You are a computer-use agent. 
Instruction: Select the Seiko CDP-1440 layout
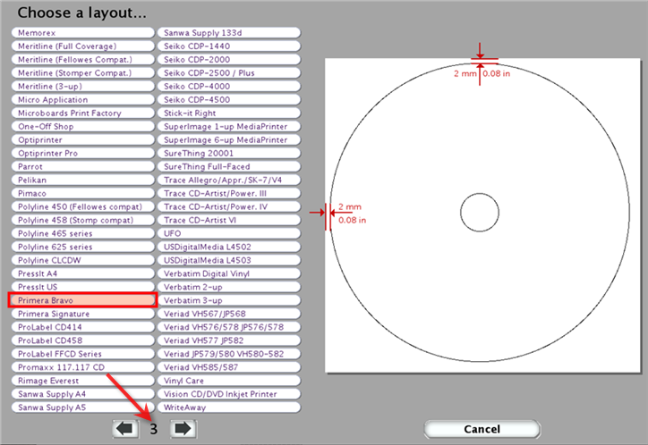click(229, 46)
